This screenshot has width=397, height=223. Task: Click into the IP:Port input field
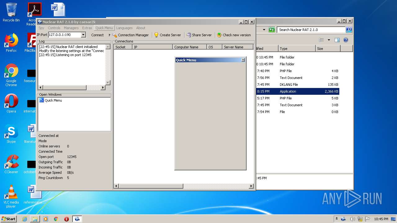click(65, 35)
